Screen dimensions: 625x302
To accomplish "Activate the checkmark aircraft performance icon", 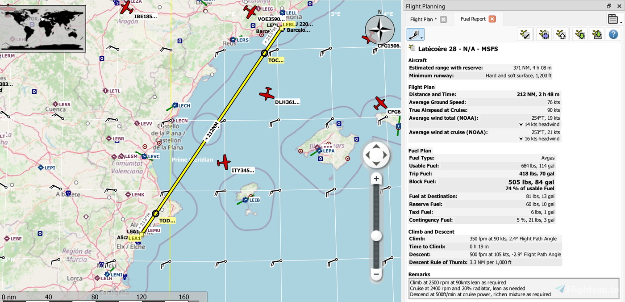I will pyautogui.click(x=525, y=34).
